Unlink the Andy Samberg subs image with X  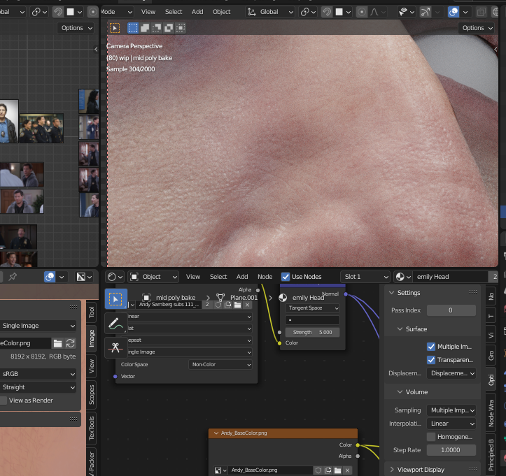coord(248,305)
